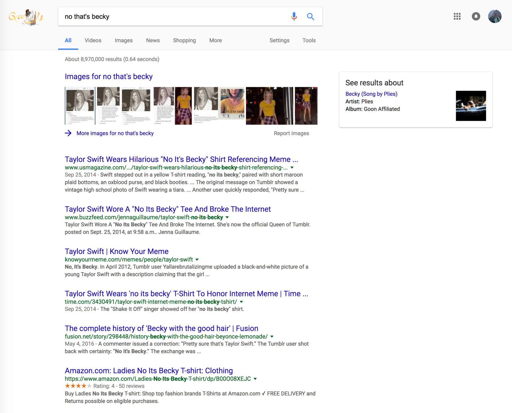Expand the fusion.net URL dropdown arrow
Screen dimensions: 512x413
click(272, 337)
